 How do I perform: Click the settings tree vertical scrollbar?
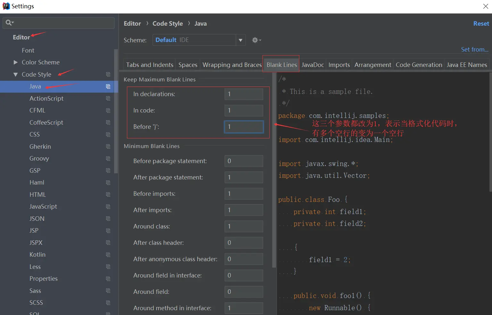(116, 111)
